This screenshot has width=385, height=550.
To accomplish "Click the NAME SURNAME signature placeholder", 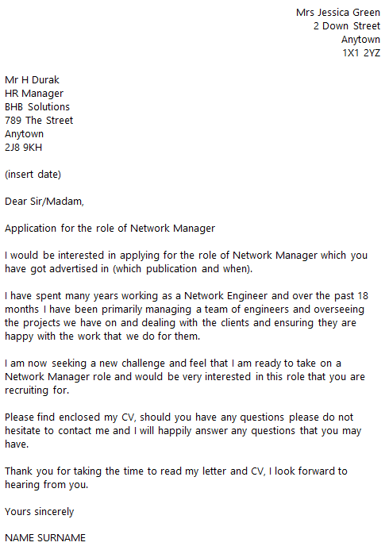I will [45, 538].
